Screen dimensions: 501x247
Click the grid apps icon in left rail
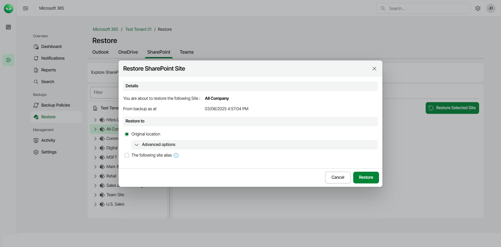pos(8,27)
